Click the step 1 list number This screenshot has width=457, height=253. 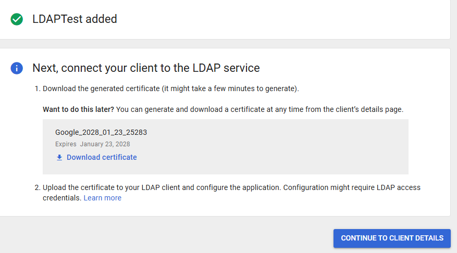pos(37,88)
